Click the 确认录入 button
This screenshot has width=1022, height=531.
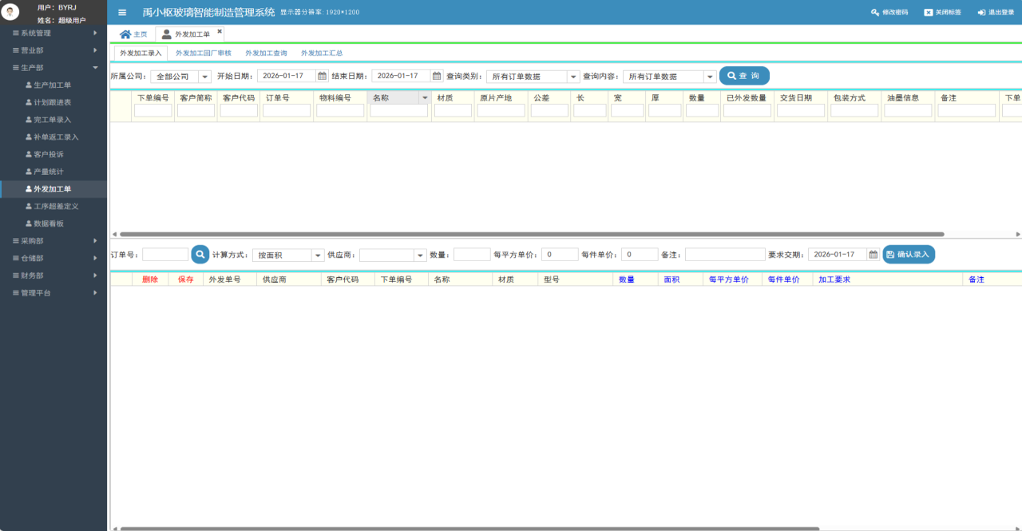[909, 255]
